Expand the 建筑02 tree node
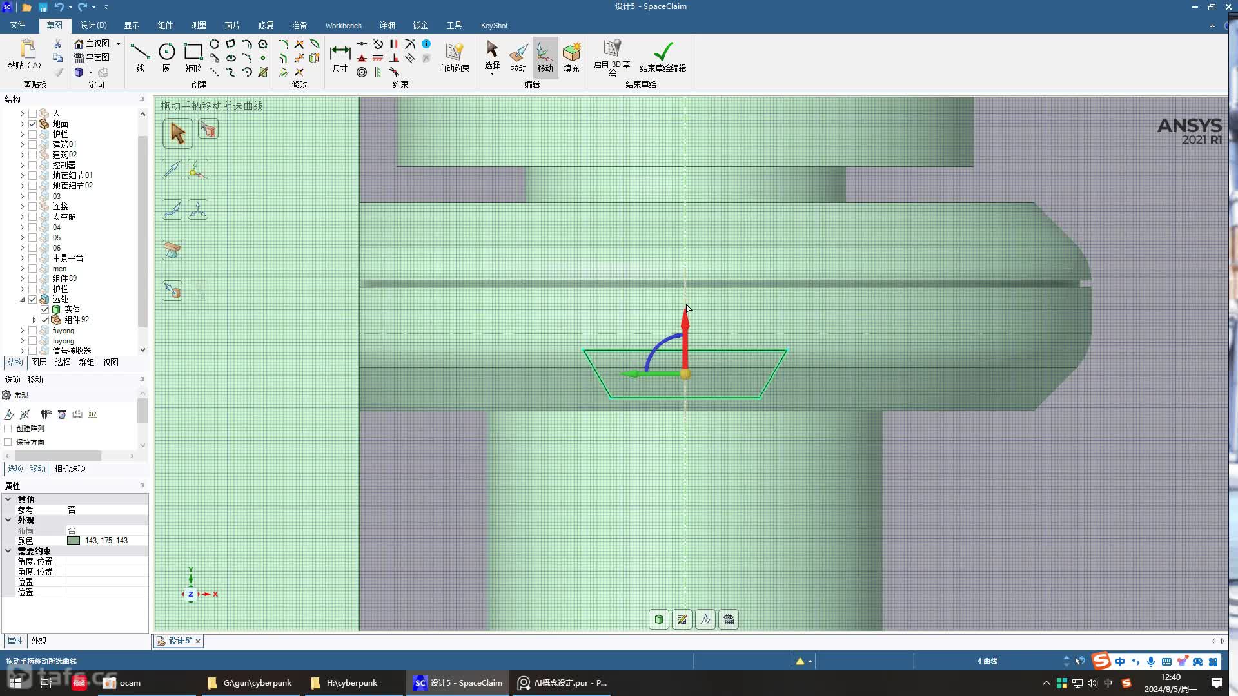This screenshot has height=696, width=1238. (22, 155)
